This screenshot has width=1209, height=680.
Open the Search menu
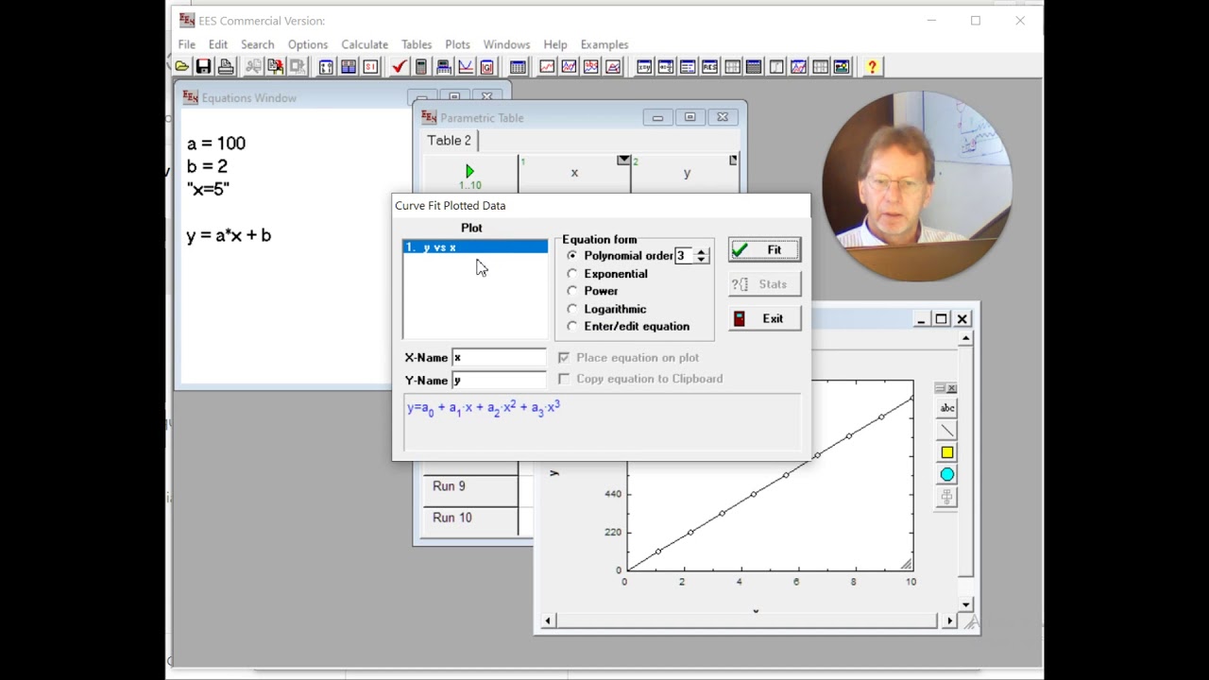click(x=257, y=44)
